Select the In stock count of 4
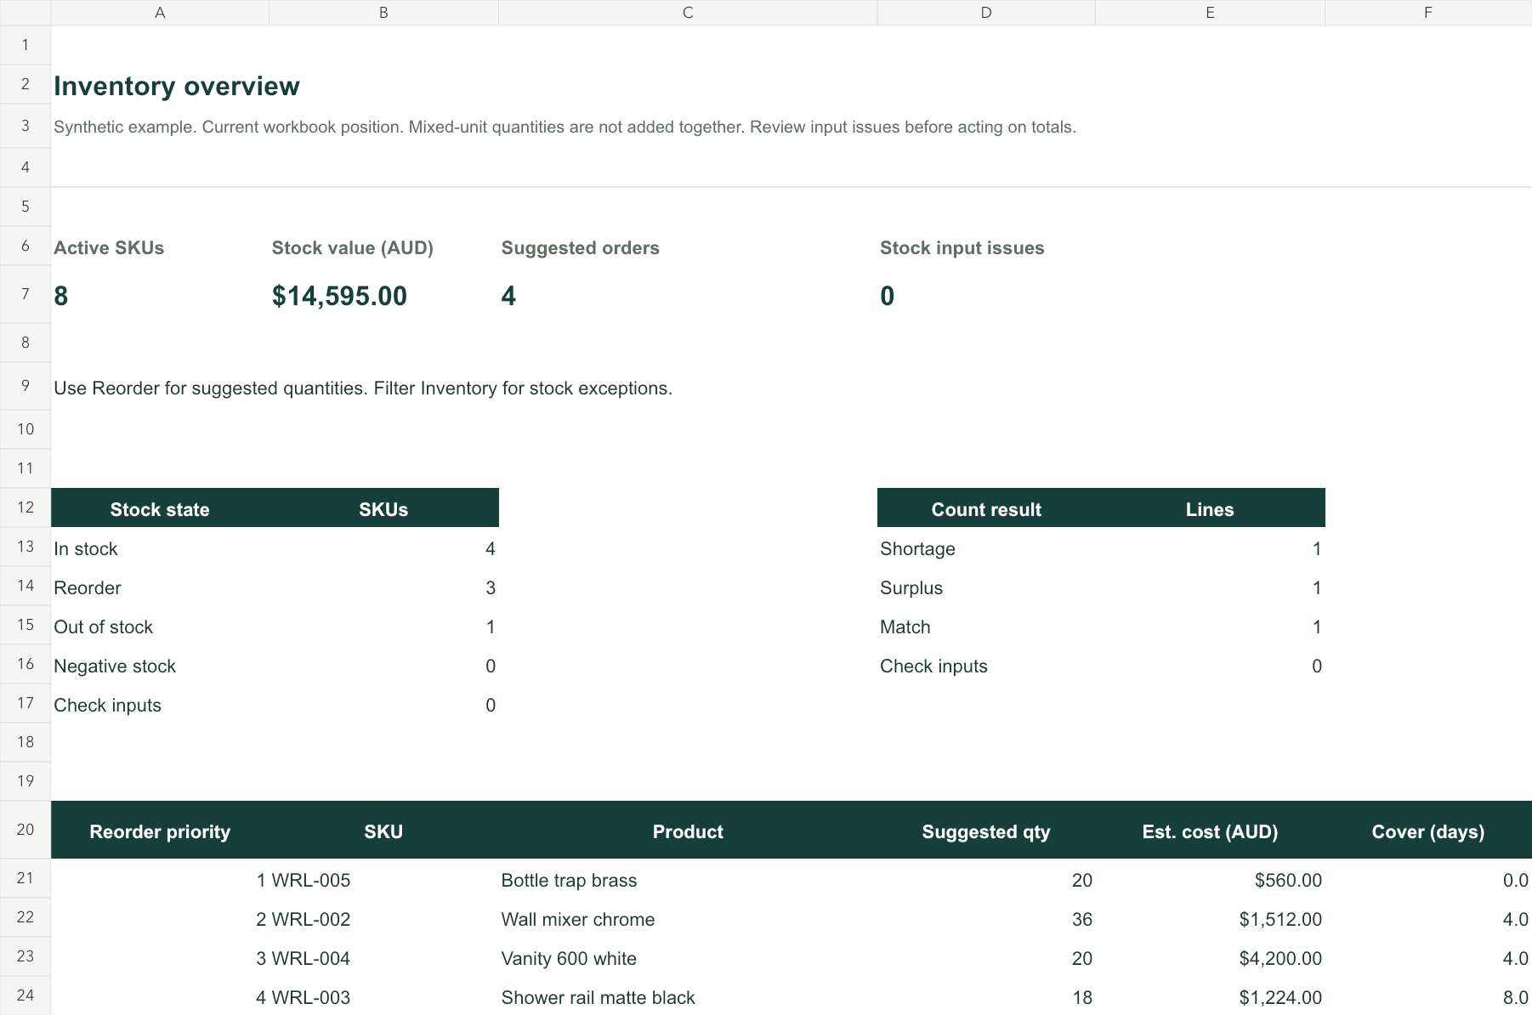1532x1015 pixels. click(x=491, y=548)
